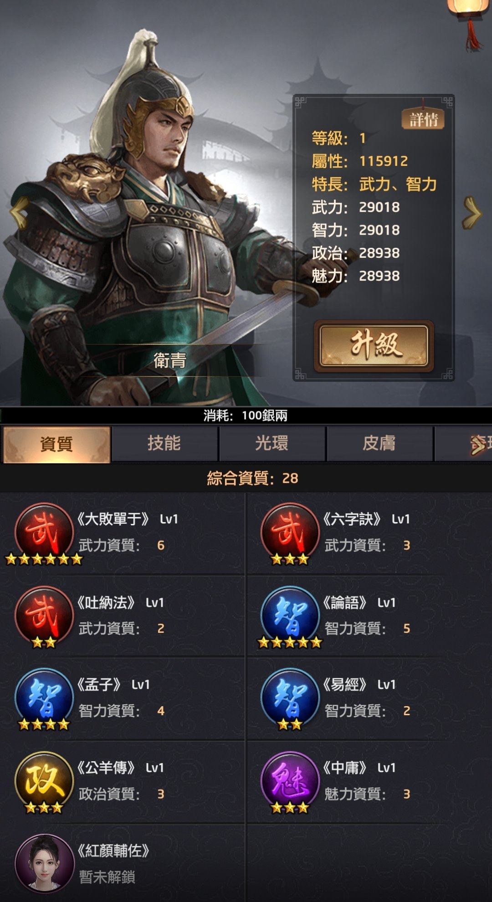
Task: Tap the 大敗單于 martial skill icon
Action: (44, 532)
